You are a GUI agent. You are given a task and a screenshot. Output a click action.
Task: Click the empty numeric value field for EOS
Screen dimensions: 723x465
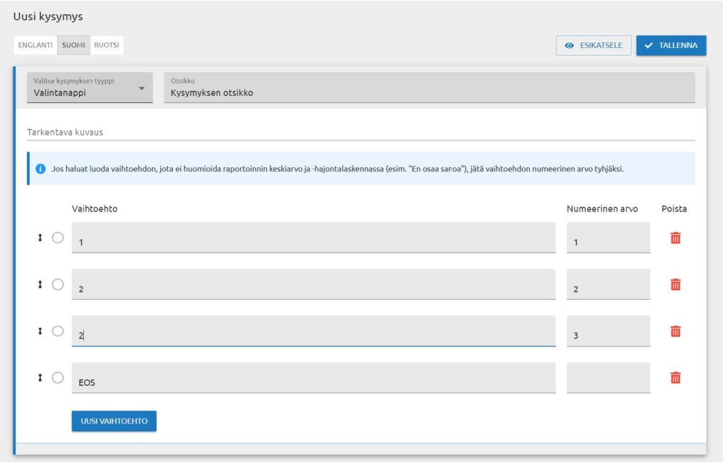tap(608, 378)
